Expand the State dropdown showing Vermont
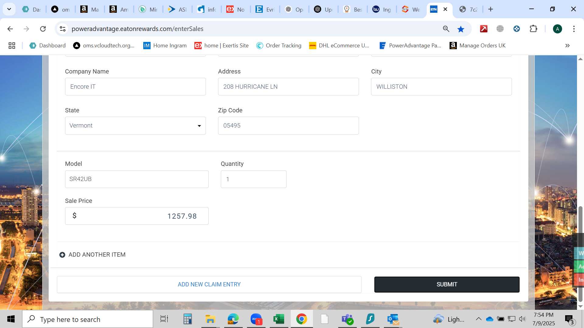The image size is (584, 328). click(135, 126)
